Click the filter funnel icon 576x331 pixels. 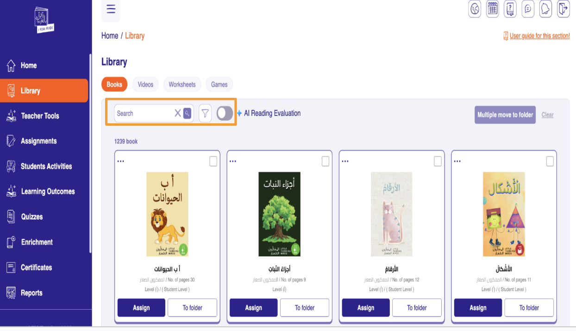(x=205, y=113)
